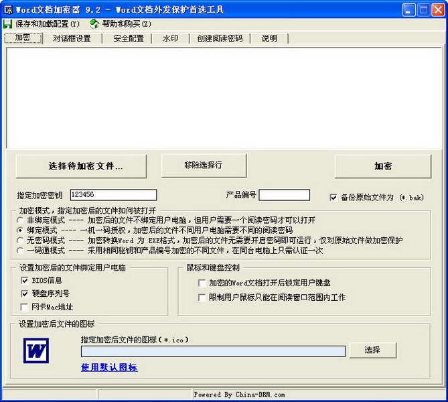Switch to the 安全配置 tab
This screenshot has width=448, height=402.
129,38
